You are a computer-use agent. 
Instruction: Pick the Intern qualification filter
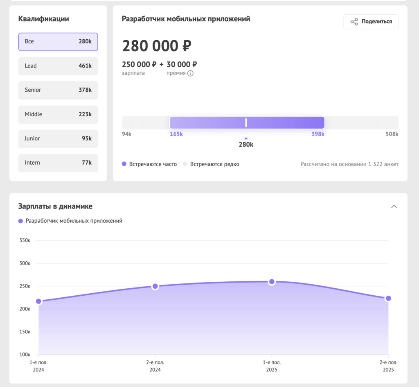tap(58, 163)
